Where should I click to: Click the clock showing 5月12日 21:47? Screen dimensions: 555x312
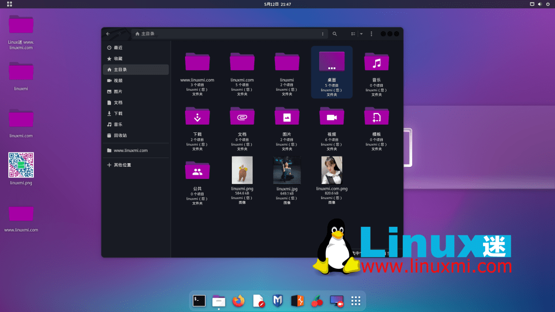(277, 4)
